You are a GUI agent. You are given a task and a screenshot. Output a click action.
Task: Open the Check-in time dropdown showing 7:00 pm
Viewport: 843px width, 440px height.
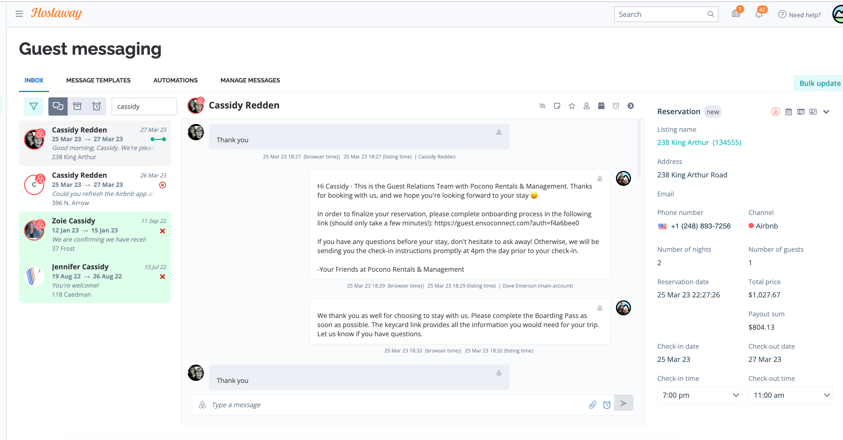click(699, 395)
